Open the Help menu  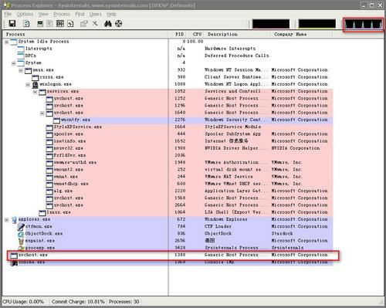pyautogui.click(x=111, y=14)
